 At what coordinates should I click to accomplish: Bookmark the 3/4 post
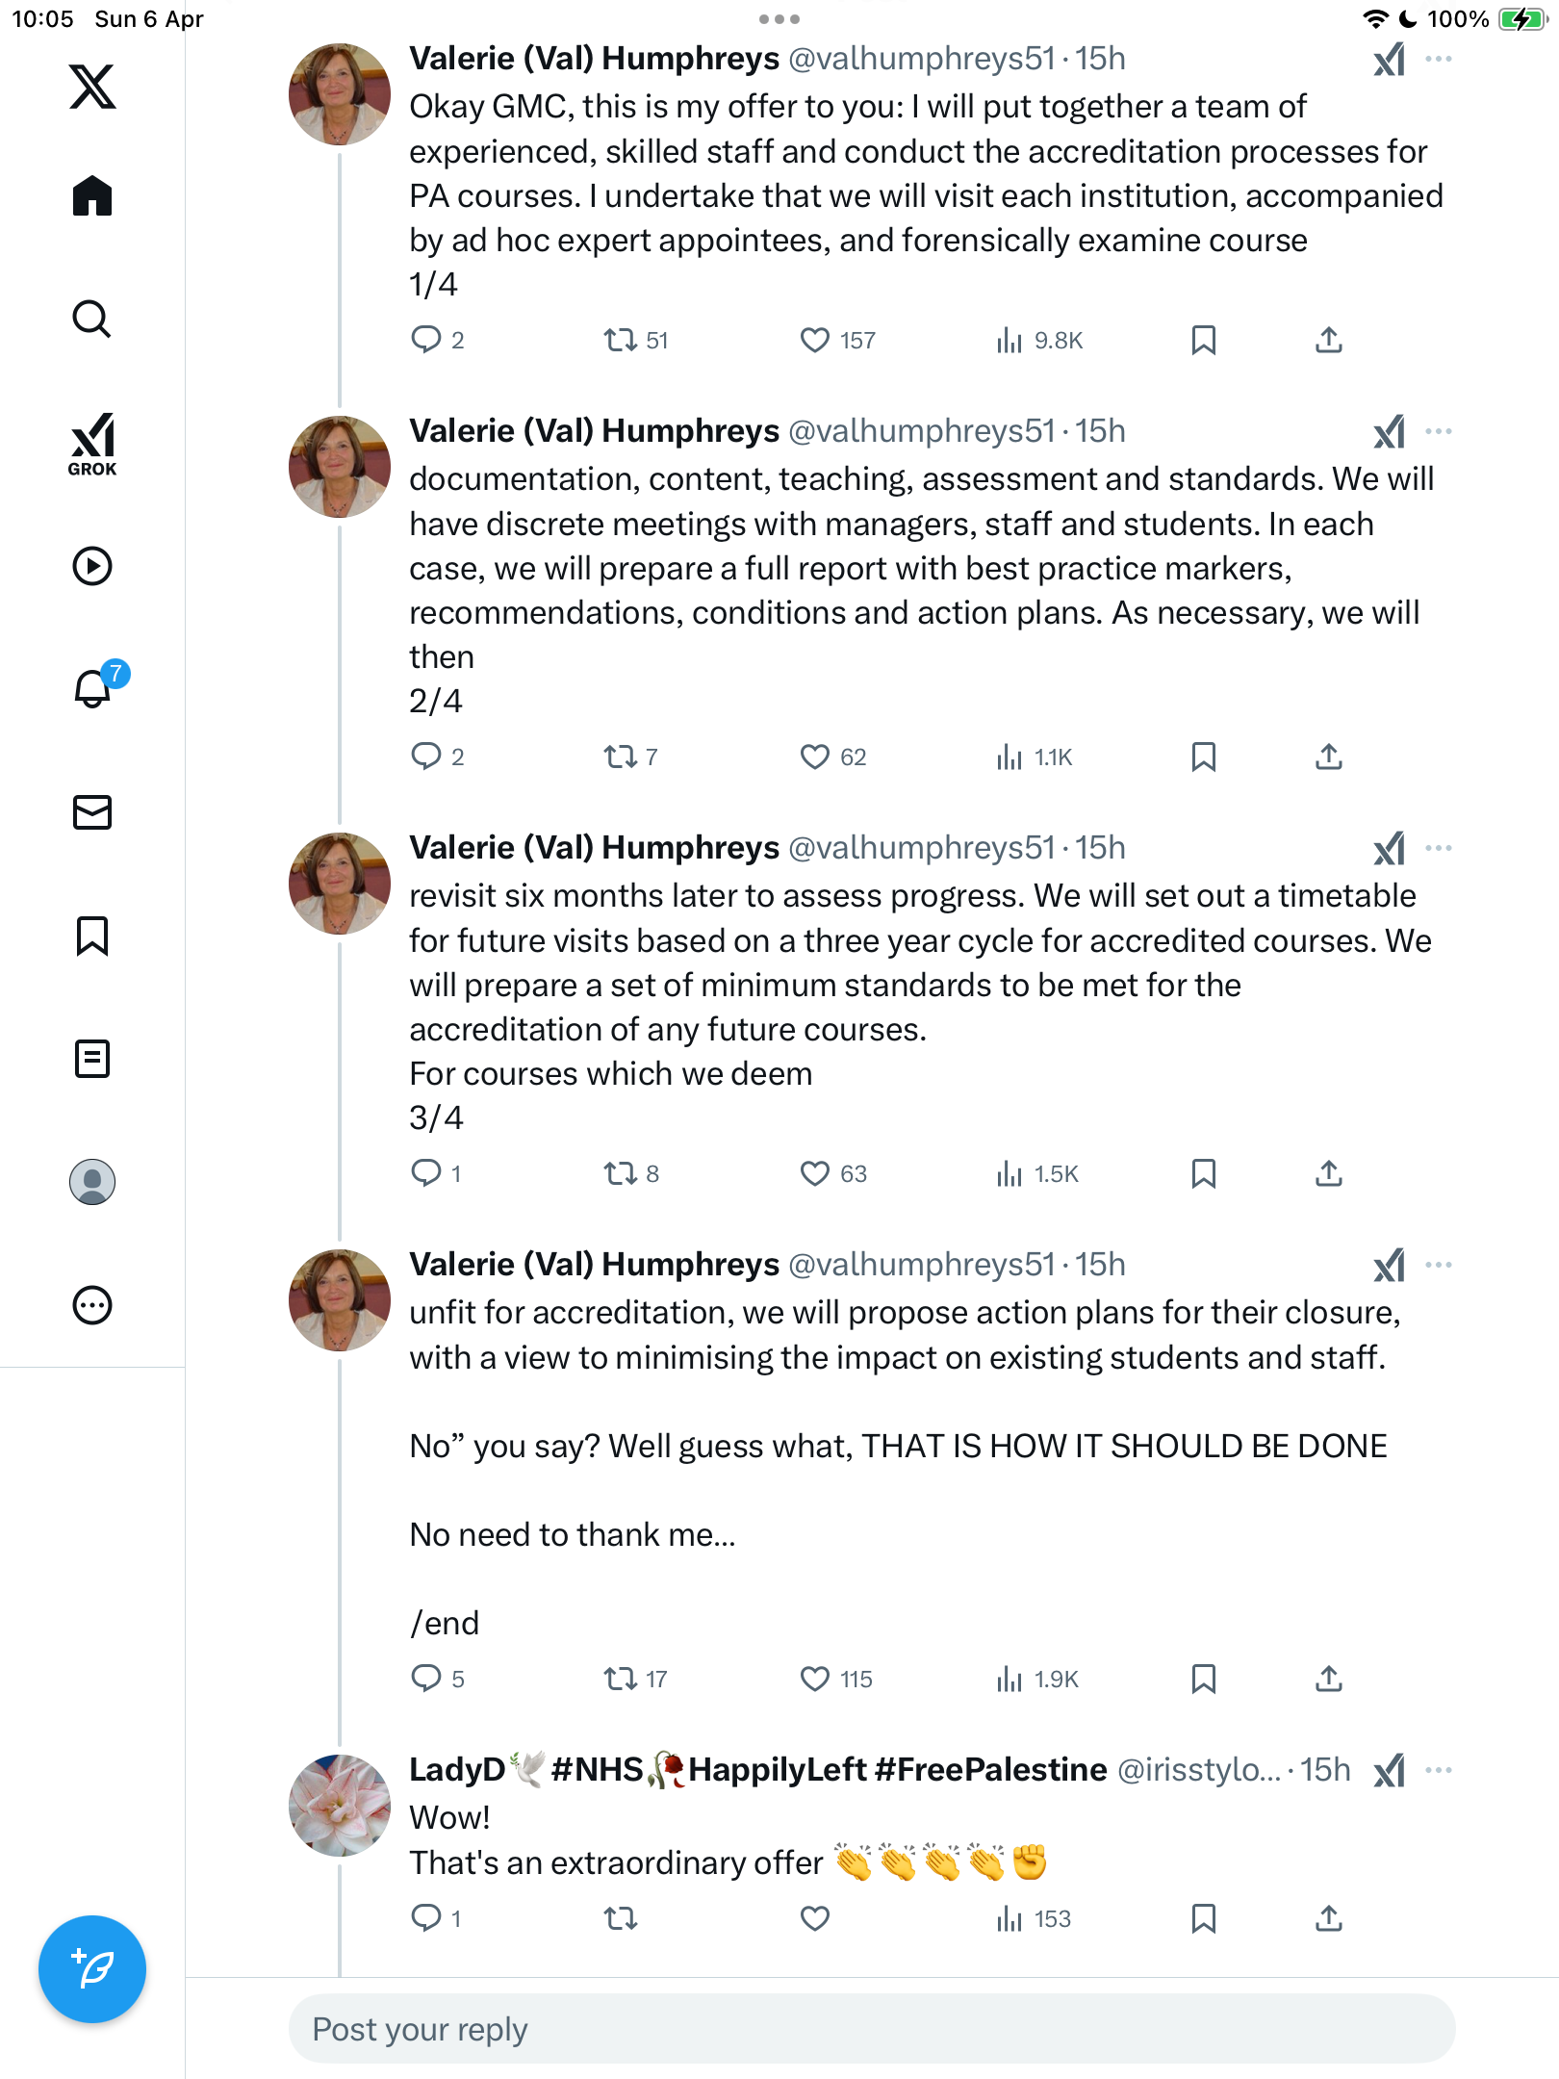pyautogui.click(x=1203, y=1173)
